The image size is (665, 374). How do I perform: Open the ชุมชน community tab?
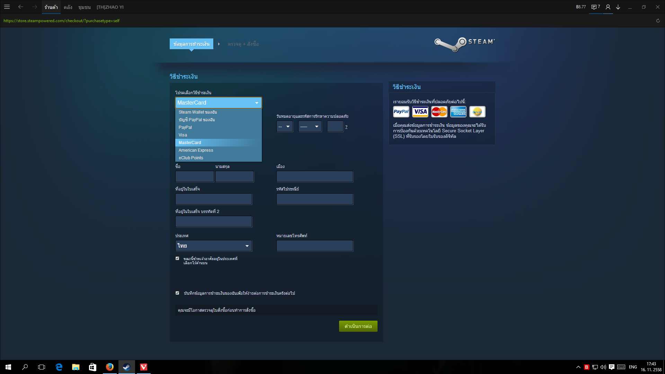(x=84, y=7)
